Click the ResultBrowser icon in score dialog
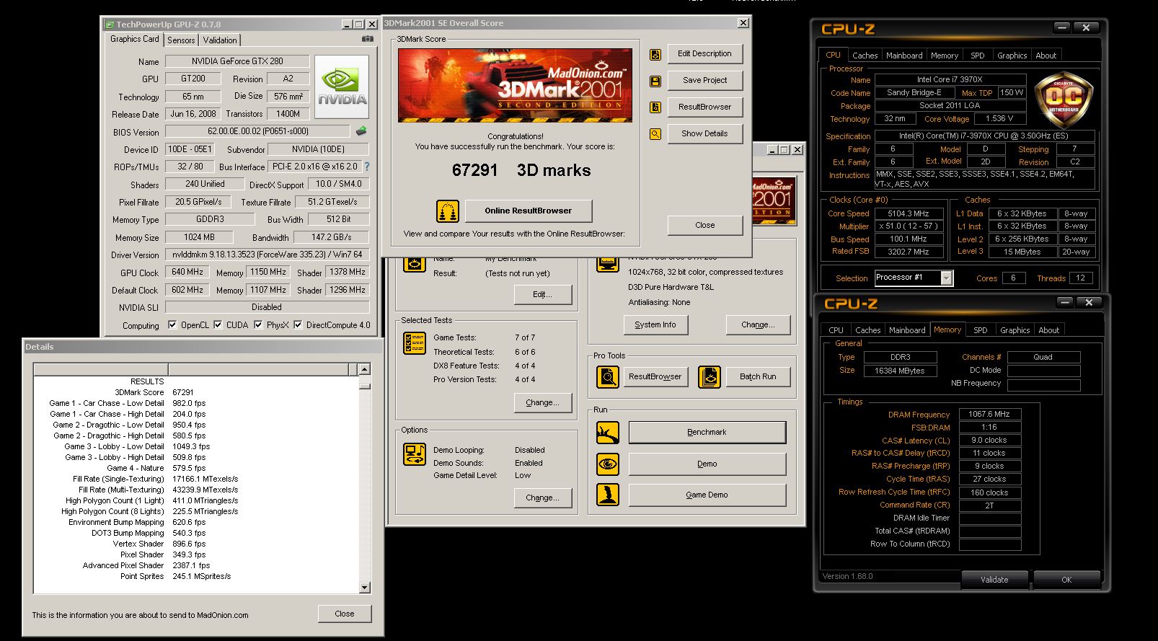Screen dimensions: 1158x641 655,107
